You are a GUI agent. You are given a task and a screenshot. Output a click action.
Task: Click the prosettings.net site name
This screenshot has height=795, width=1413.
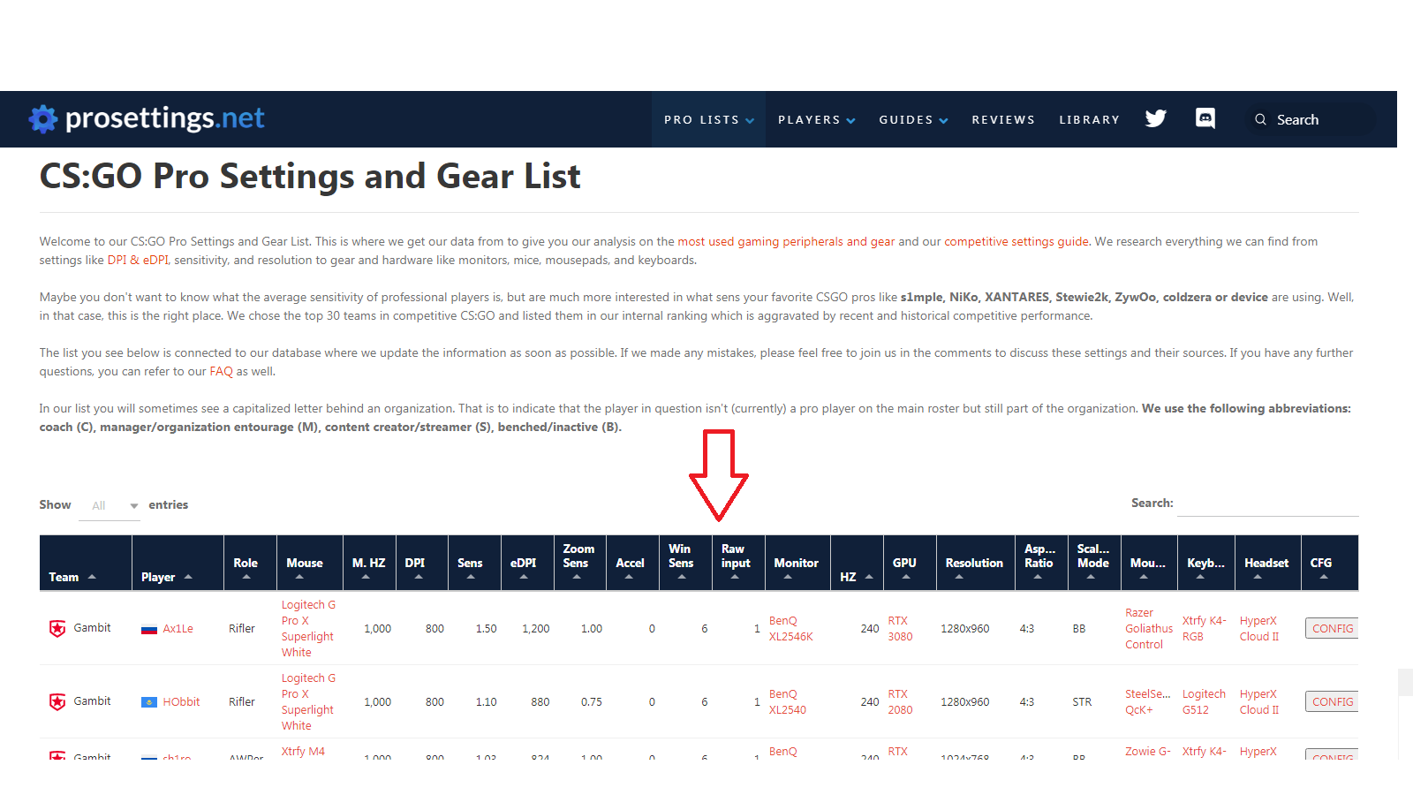click(164, 118)
